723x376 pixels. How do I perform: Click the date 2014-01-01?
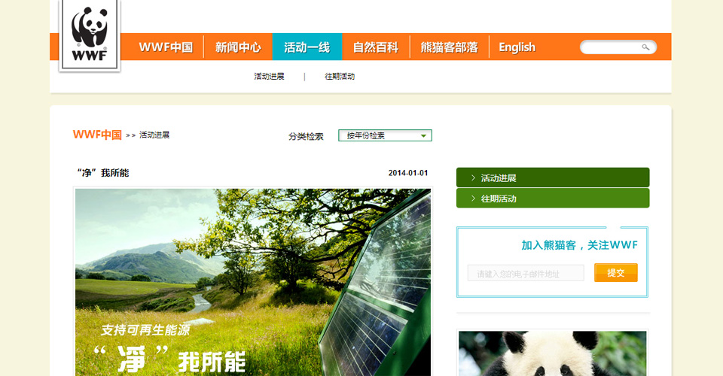pyautogui.click(x=408, y=173)
